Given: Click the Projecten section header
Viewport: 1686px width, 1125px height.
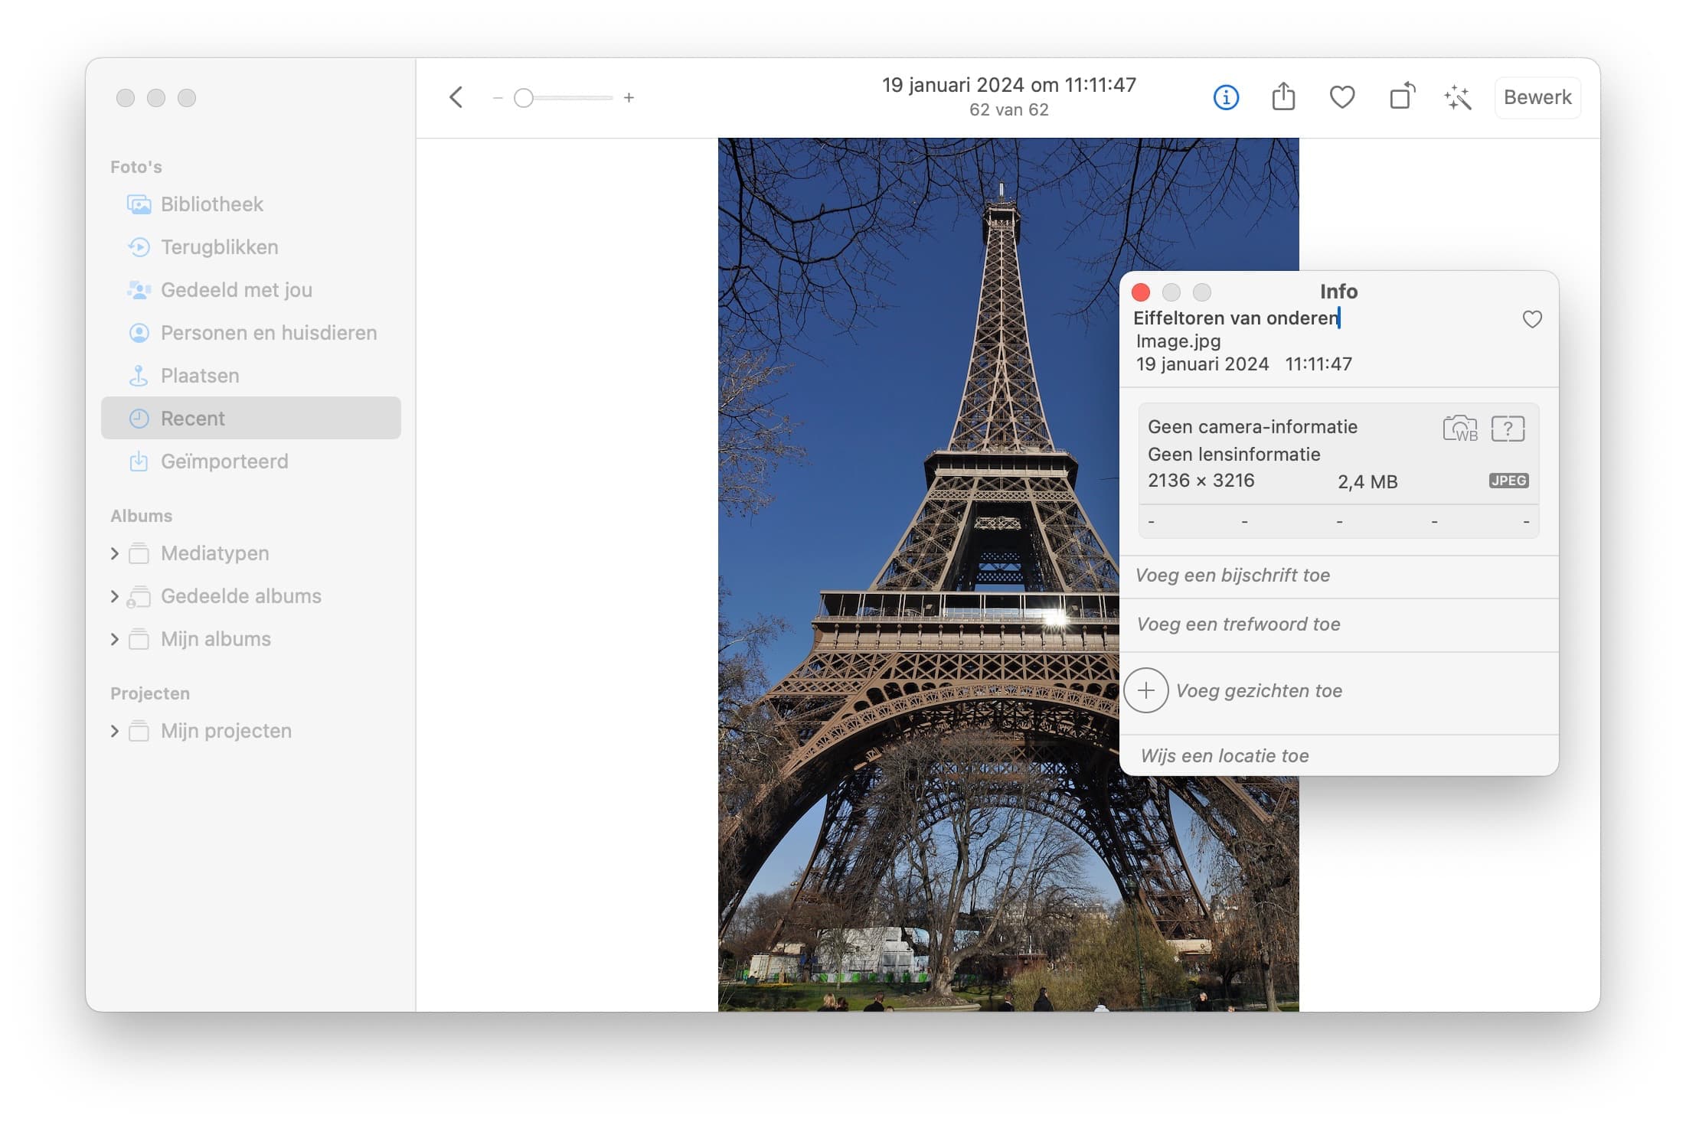Looking at the screenshot, I should click(x=150, y=693).
